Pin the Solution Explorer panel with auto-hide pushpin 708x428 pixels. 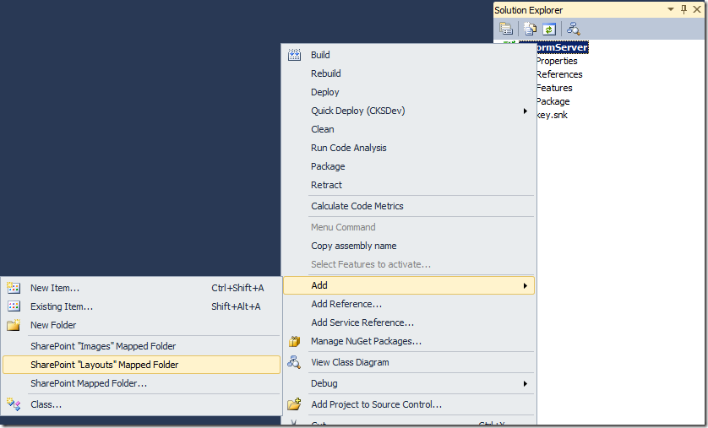click(683, 9)
